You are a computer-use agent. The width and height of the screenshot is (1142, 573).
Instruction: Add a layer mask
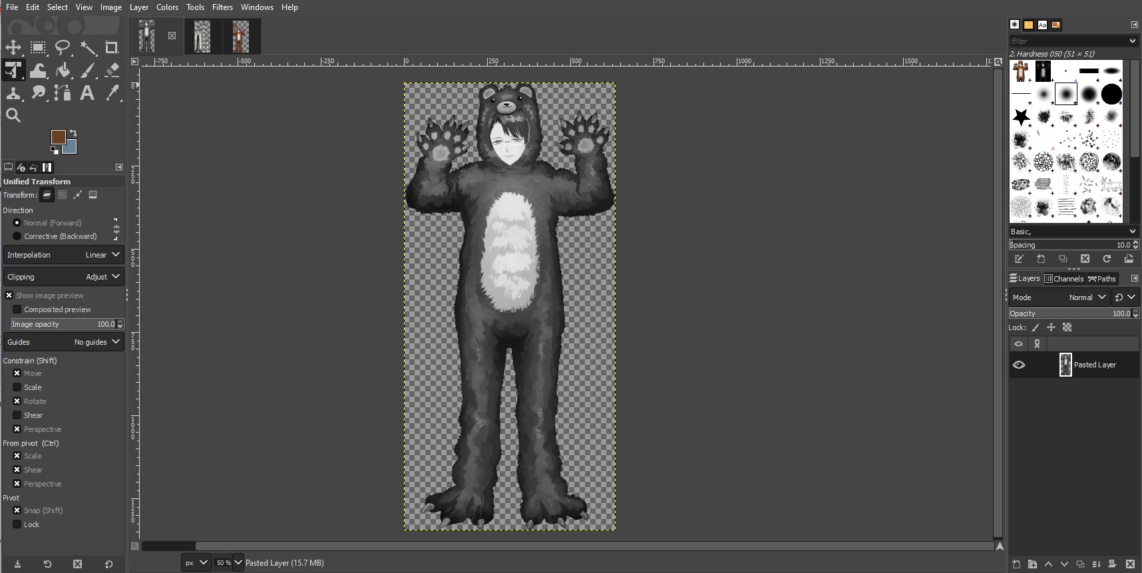coord(1113,564)
